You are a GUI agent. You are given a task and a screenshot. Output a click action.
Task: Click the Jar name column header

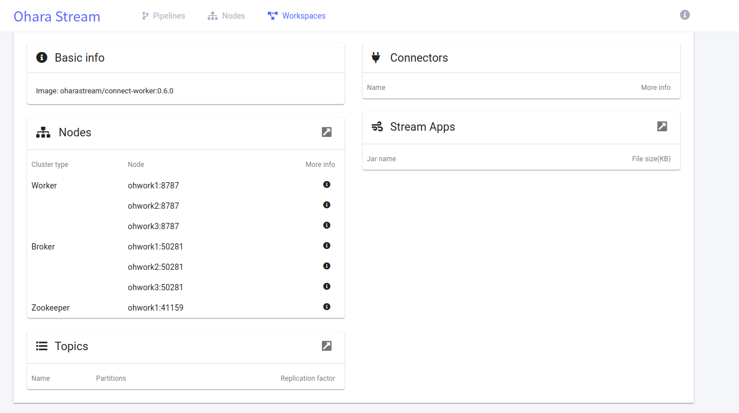(381, 159)
